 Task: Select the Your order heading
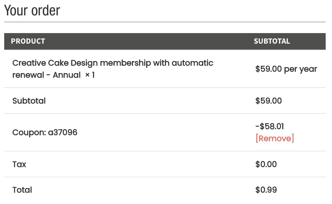click(x=32, y=10)
